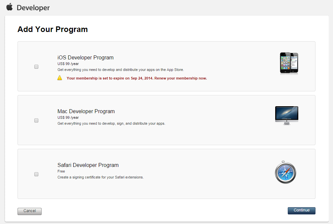This screenshot has width=333, height=224.
Task: Click the yellow warning triangle icon
Action: coord(60,78)
